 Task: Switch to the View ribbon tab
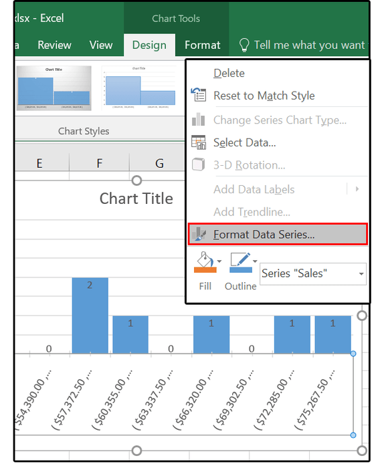pyautogui.click(x=101, y=45)
